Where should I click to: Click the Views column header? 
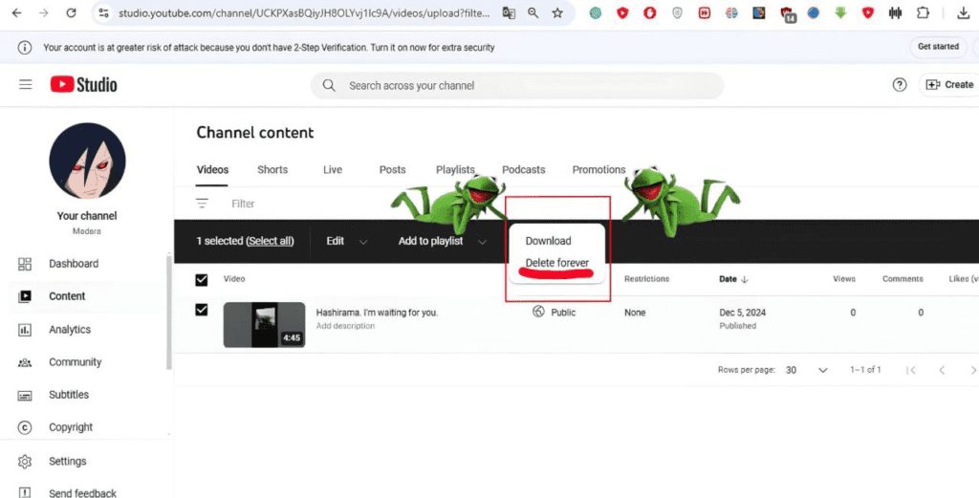pyautogui.click(x=843, y=279)
